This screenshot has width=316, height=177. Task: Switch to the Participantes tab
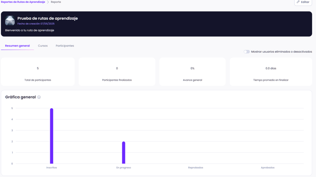point(65,46)
